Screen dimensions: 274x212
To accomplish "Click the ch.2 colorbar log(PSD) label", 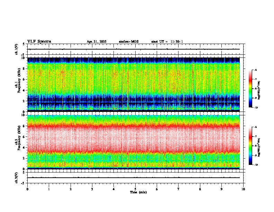I will (259, 147).
